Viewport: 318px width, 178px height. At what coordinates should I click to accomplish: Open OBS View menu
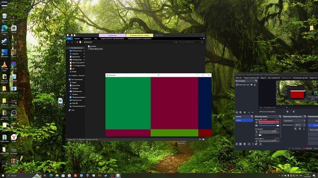point(263,78)
